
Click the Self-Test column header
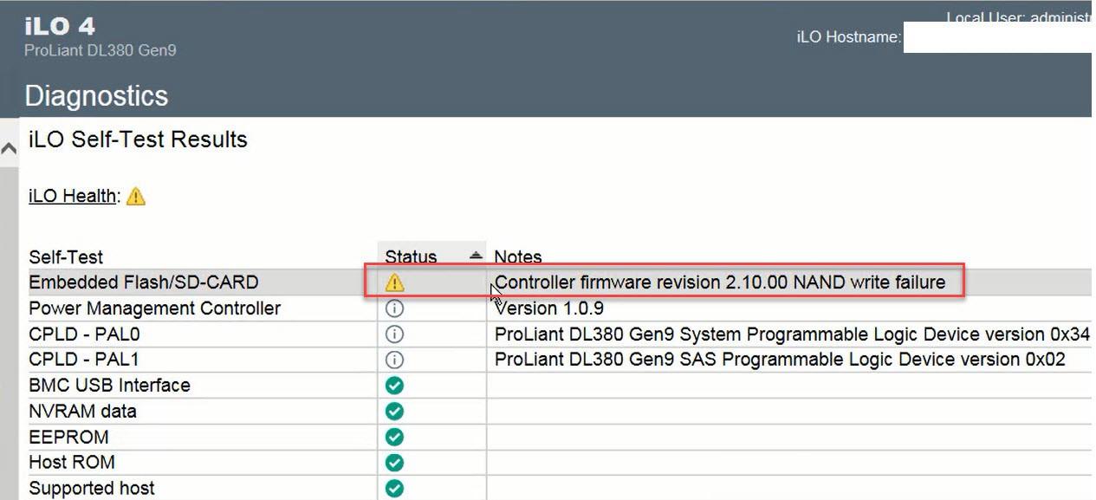[x=66, y=257]
